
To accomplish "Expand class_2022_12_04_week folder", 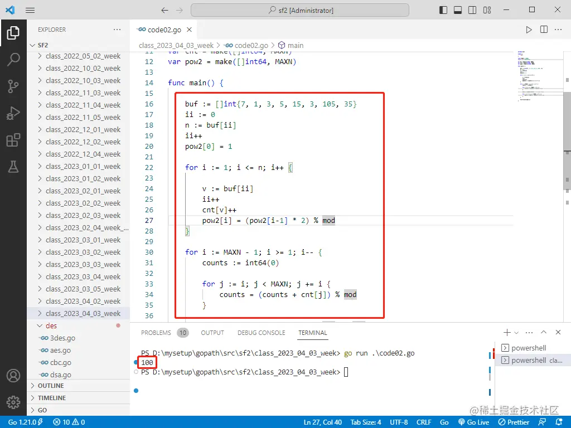I will (x=78, y=154).
